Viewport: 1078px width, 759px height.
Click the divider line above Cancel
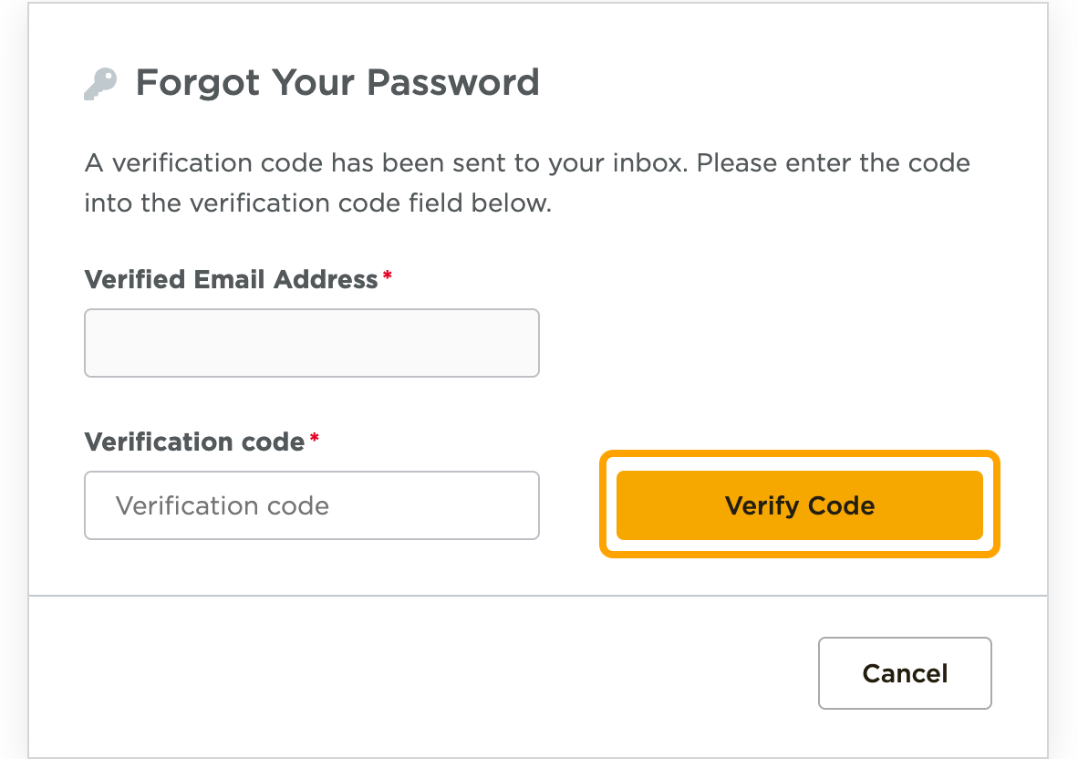pyautogui.click(x=538, y=596)
